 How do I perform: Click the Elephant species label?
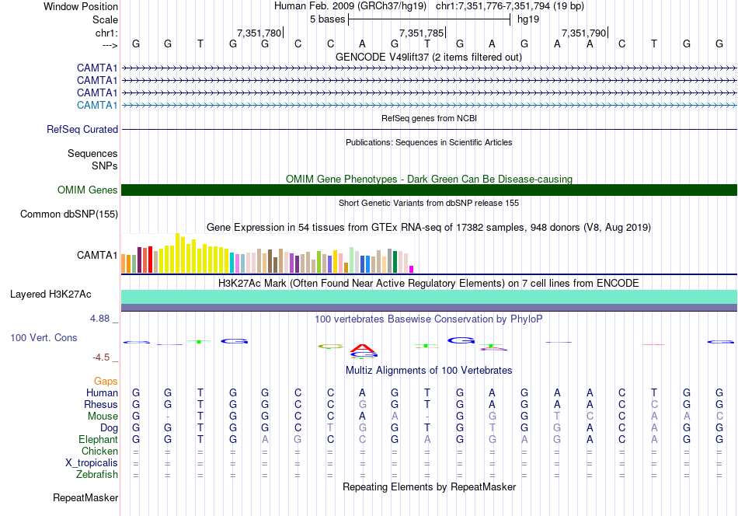(98, 439)
